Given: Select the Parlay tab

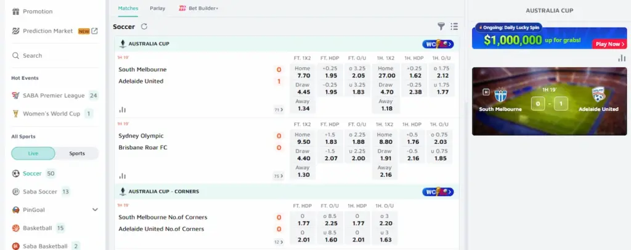Looking at the screenshot, I should point(157,8).
